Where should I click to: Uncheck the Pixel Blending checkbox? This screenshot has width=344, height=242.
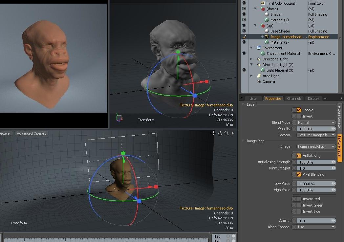[299, 174]
